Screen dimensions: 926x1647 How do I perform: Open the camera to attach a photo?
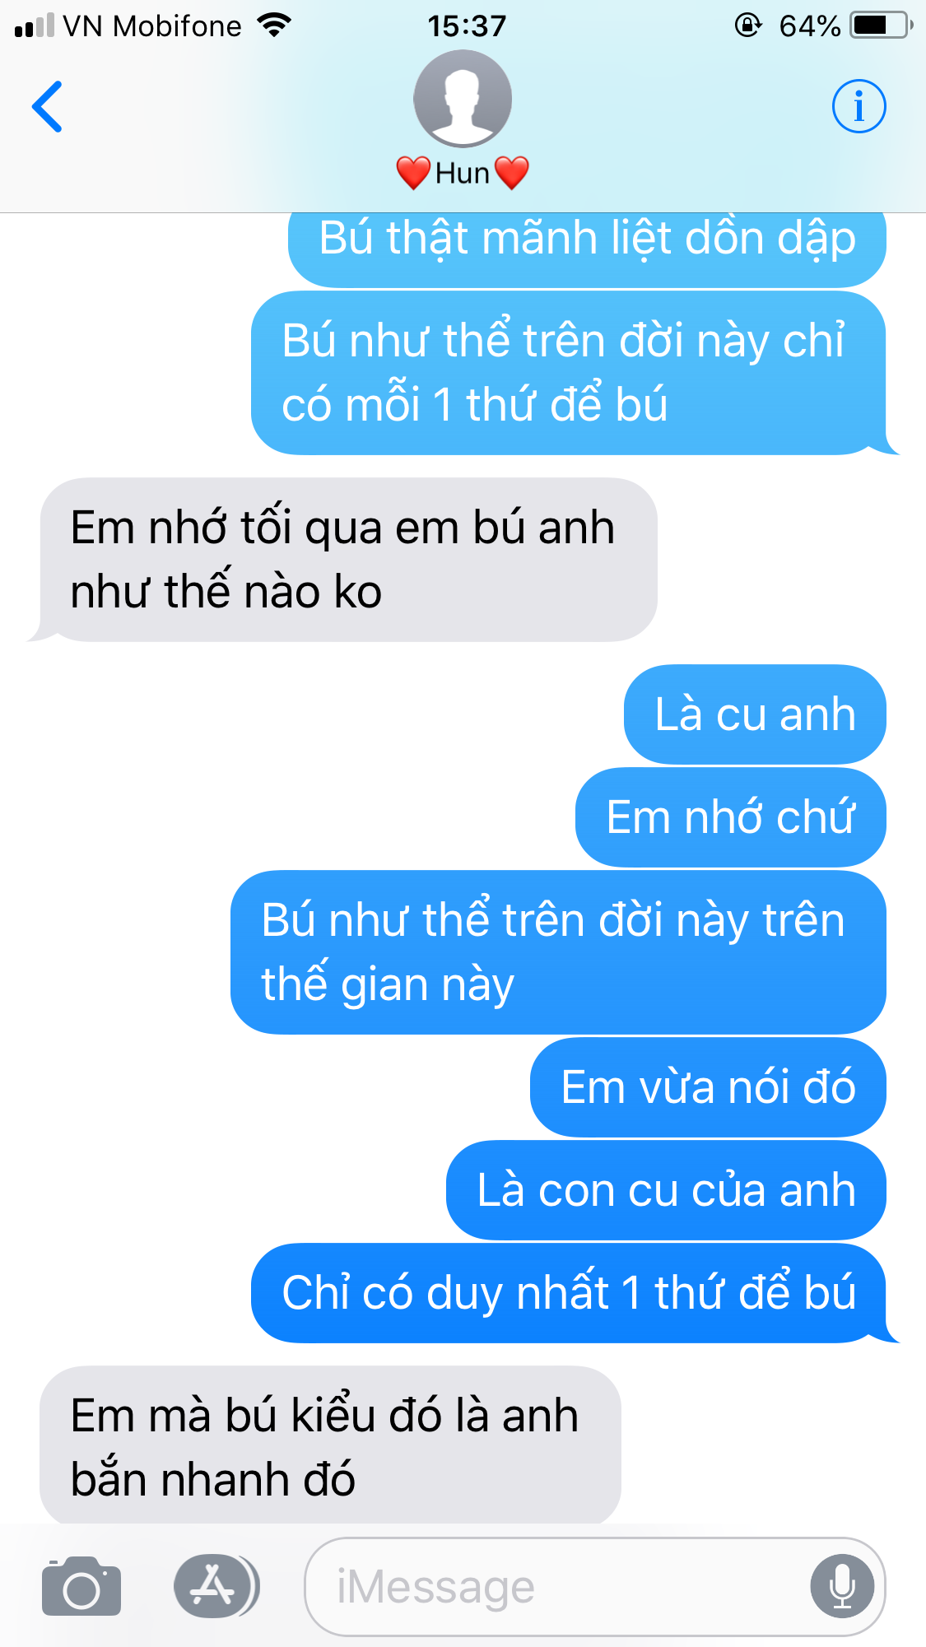(x=81, y=1585)
